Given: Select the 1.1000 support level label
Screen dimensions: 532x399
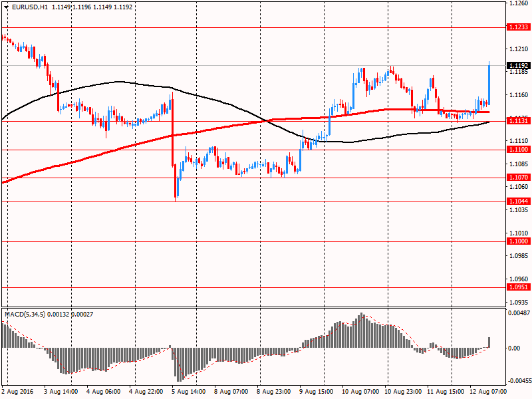Looking at the screenshot, I should coord(519,241).
